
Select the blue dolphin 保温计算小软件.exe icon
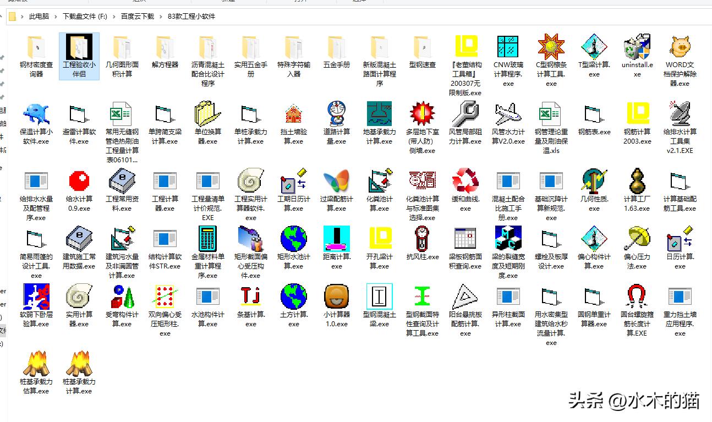pos(36,114)
